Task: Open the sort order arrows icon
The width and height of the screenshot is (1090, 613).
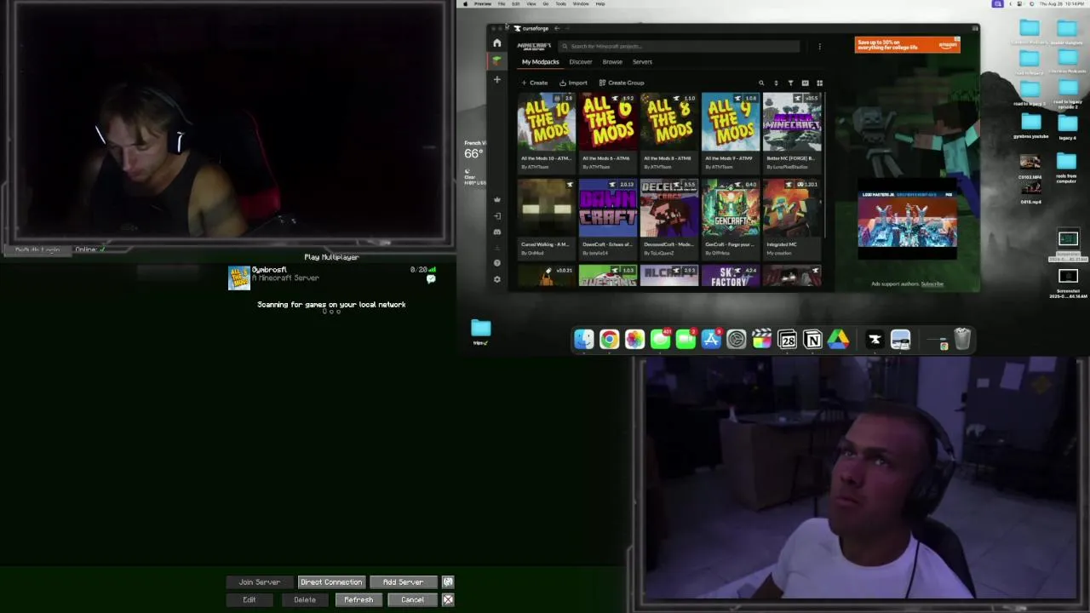Action: tap(776, 83)
